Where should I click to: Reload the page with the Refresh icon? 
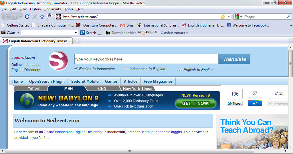(x=27, y=17)
